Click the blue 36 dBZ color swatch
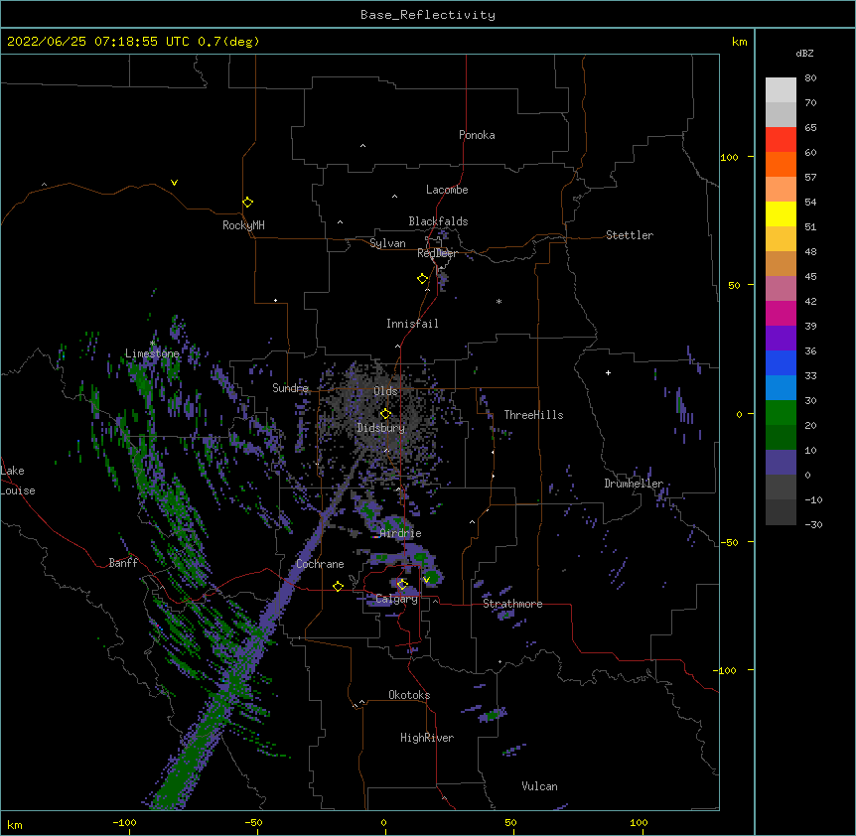This screenshot has width=856, height=836. (x=781, y=362)
